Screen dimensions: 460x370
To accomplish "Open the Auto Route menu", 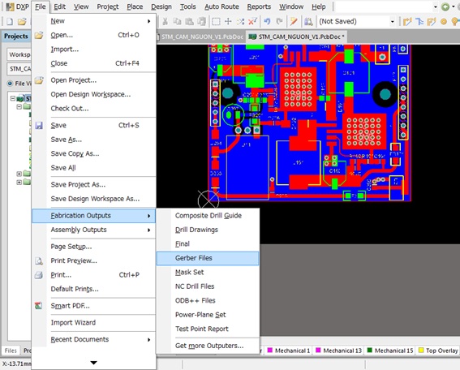I will click(x=221, y=6).
